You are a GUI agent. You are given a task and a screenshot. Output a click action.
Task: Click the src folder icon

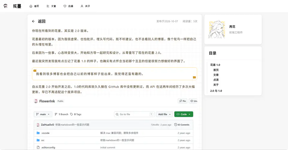[38, 140]
